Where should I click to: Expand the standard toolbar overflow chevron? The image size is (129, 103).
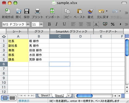[126, 13]
